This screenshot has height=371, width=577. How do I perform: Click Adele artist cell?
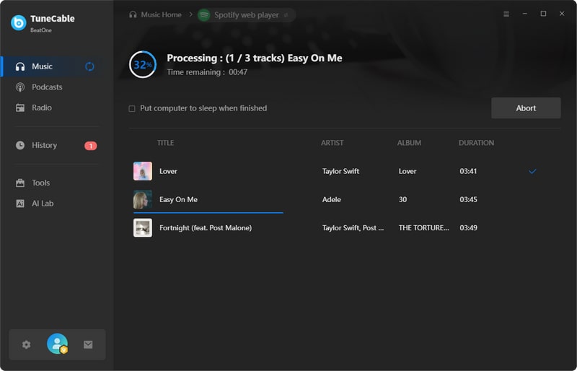(x=332, y=200)
